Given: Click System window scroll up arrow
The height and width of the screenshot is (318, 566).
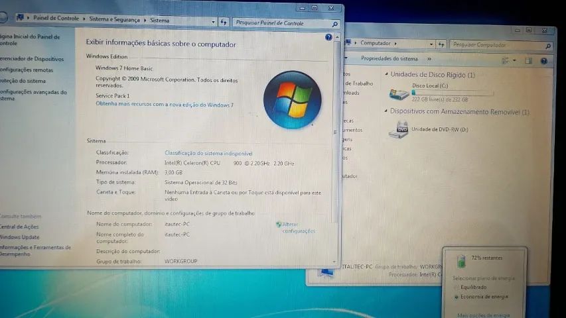Looking at the screenshot, I should [337, 37].
